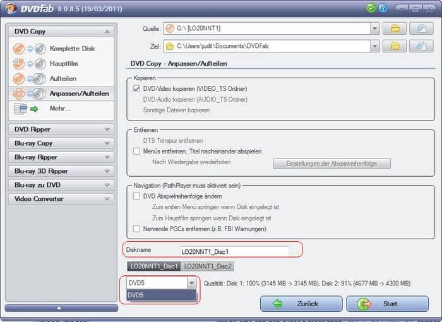Enable DVD Abspielreihenfolge ändern checkbox
The image size is (442, 322).
[x=136, y=196]
